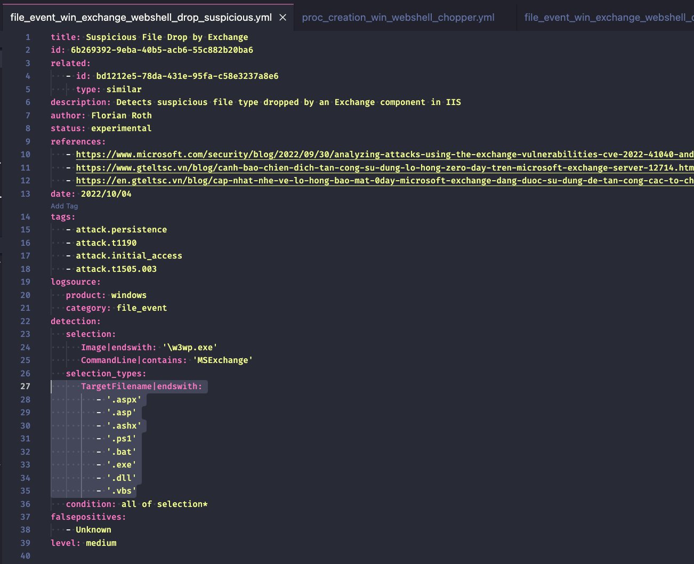This screenshot has width=694, height=564.
Task: Click line number 27 in the gutter
Action: click(x=25, y=386)
